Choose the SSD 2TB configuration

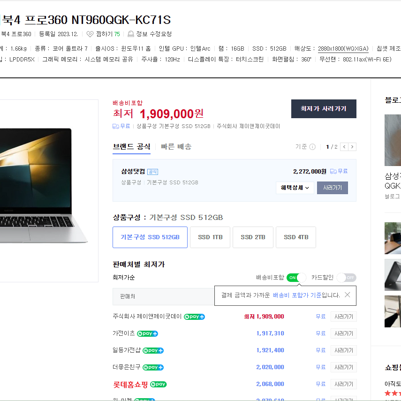253,237
